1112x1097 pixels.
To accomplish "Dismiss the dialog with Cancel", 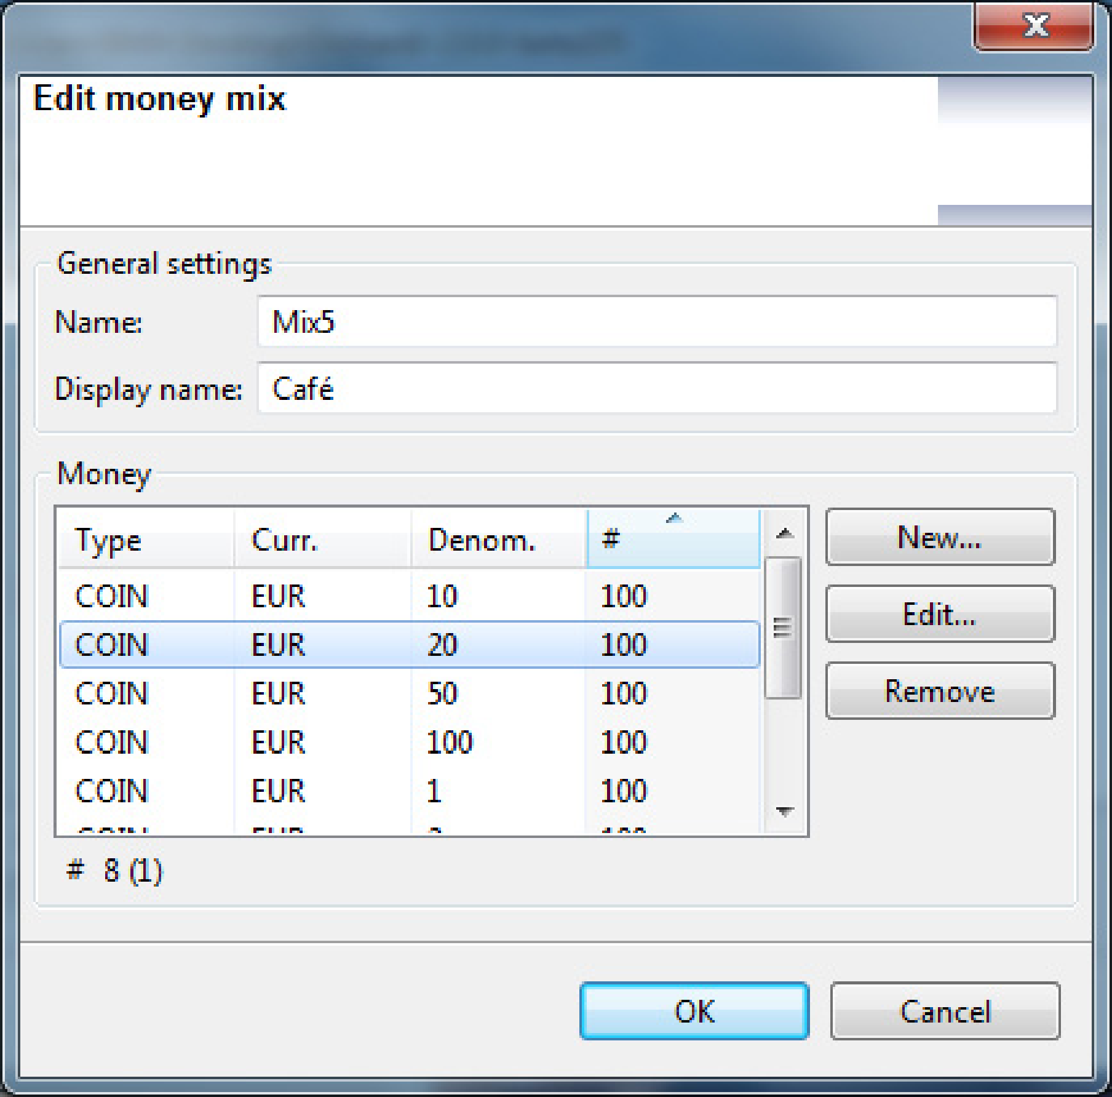I will click(945, 1009).
